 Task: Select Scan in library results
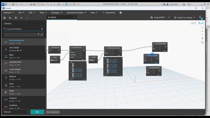point(24,85)
